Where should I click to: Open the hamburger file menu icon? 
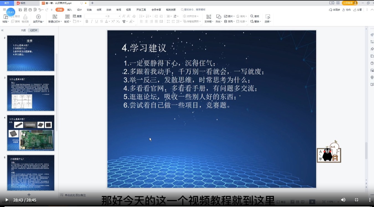tap(4, 10)
